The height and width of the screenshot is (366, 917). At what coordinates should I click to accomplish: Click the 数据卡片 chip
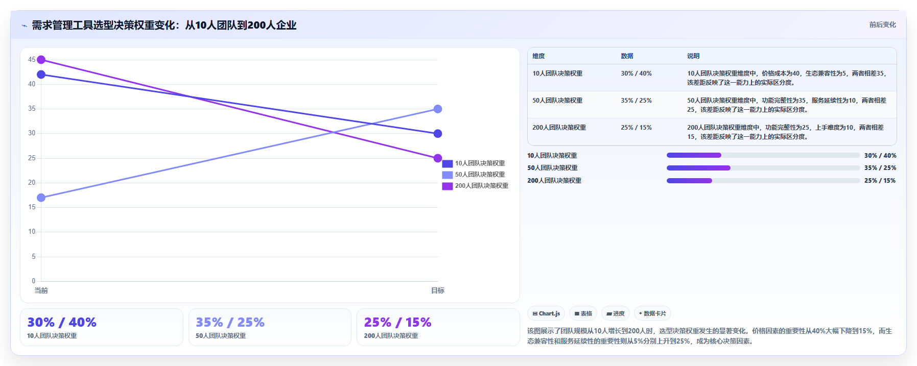pyautogui.click(x=652, y=313)
